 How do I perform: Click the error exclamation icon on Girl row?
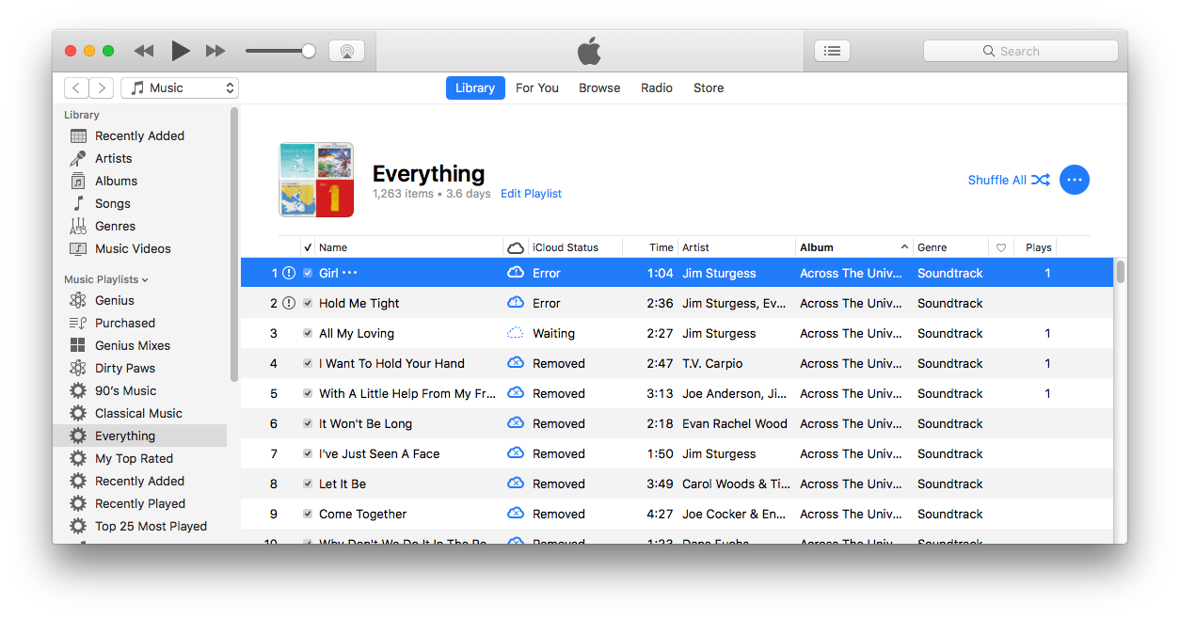click(289, 273)
